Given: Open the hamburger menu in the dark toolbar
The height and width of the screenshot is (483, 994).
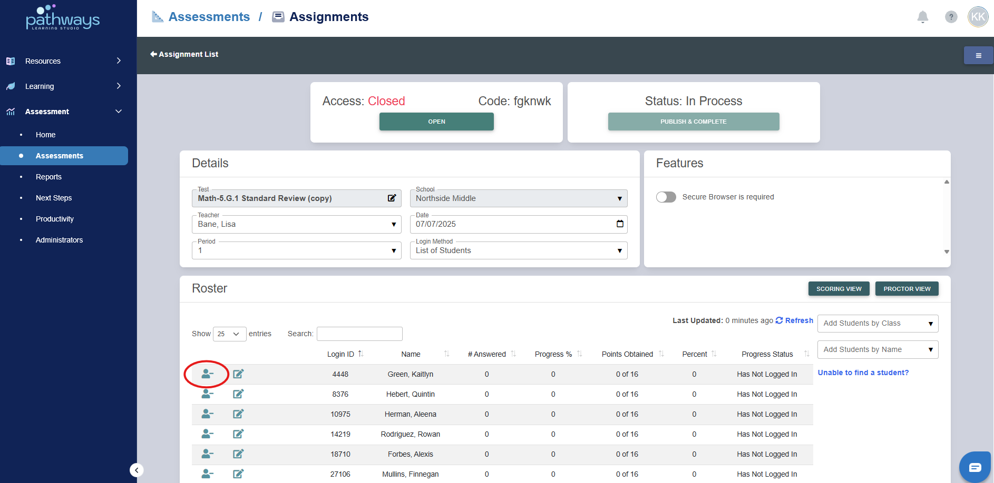Looking at the screenshot, I should [x=978, y=55].
